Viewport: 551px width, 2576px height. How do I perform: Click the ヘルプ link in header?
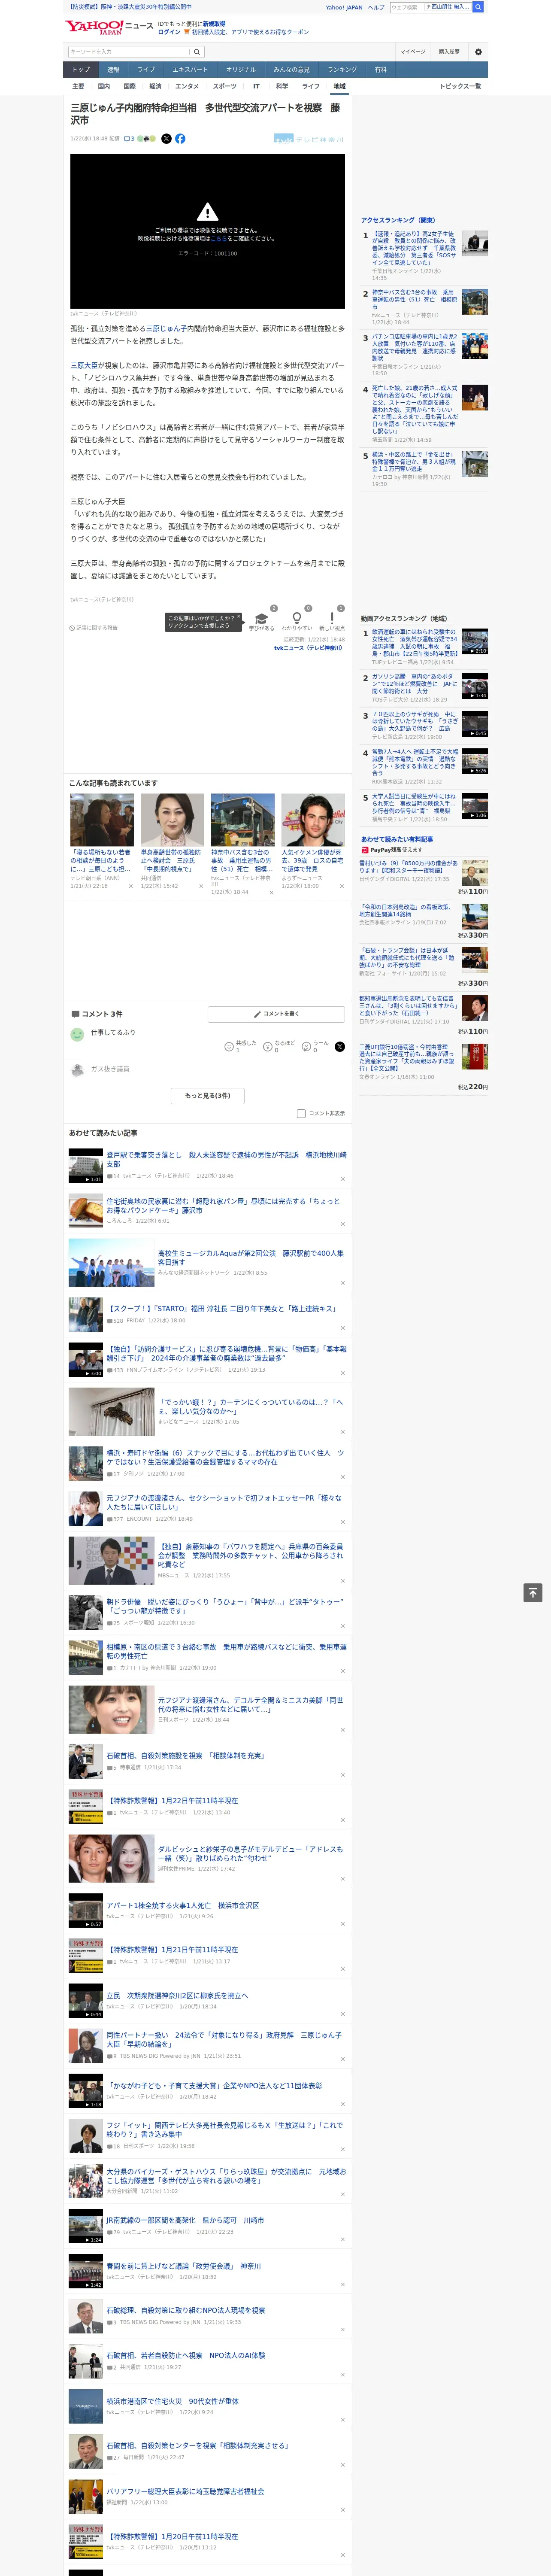click(376, 7)
